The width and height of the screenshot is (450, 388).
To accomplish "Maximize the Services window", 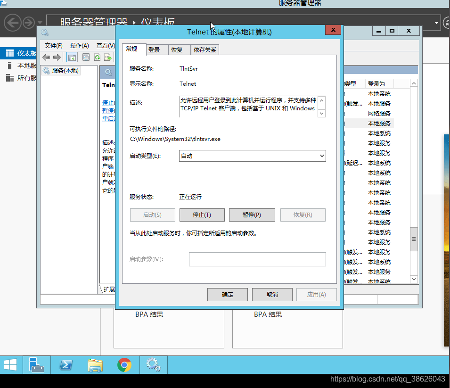I will pyautogui.click(x=392, y=31).
